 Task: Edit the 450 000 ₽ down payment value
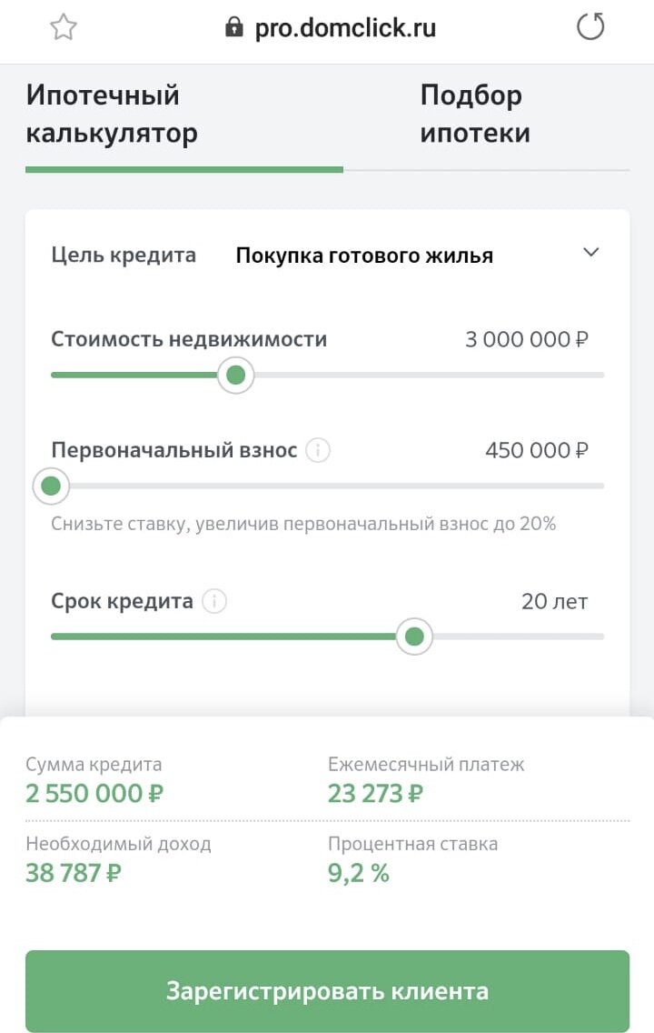click(537, 451)
